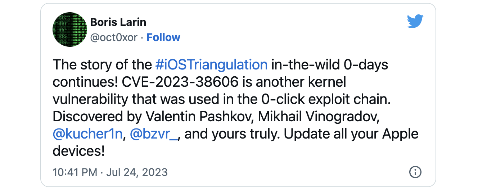Viewport: 478px width, 190px height.
Task: Open the @kucher1n mention
Action: [88, 134]
